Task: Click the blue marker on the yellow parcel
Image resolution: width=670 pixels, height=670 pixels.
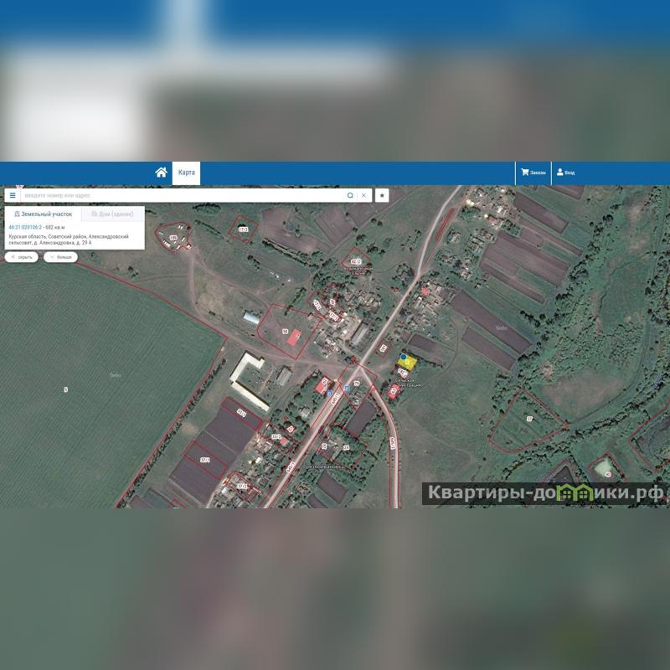Action: 404,357
